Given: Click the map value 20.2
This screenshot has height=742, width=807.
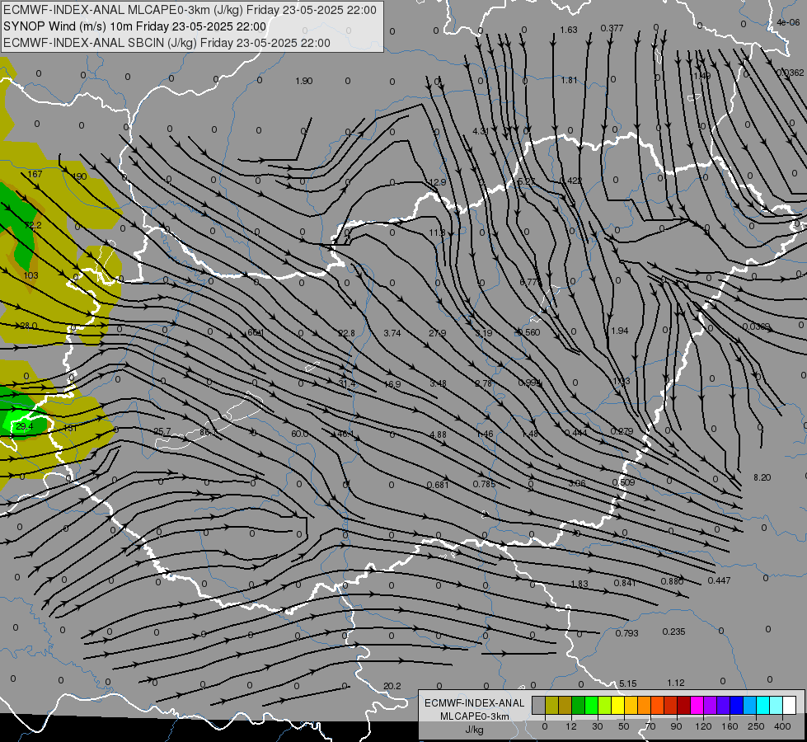Looking at the screenshot, I should [392, 686].
